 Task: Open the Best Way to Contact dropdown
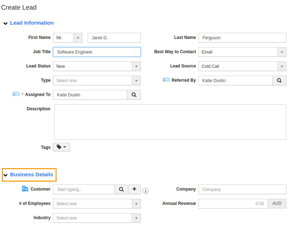[x=282, y=52]
